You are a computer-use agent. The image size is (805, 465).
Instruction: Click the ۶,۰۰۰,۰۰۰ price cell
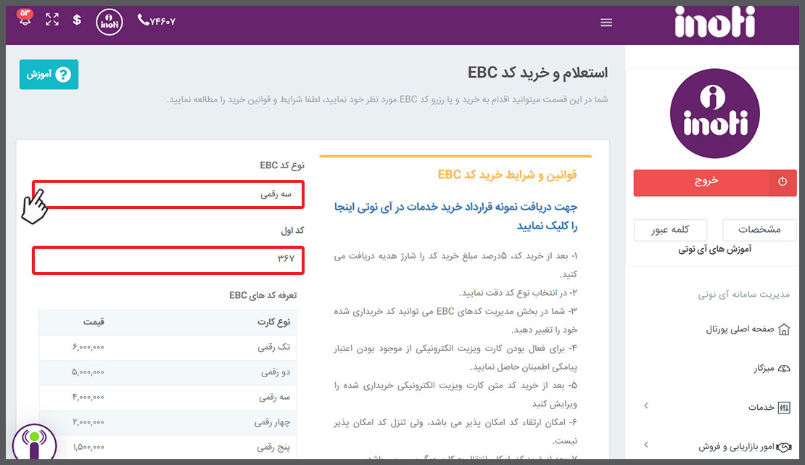coord(88,347)
